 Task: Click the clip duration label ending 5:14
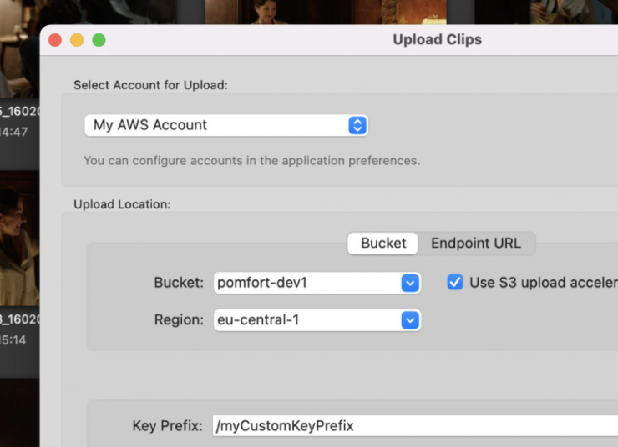point(13,340)
